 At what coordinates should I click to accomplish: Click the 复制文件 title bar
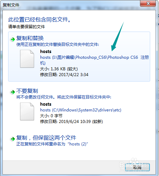click(x=70, y=5)
